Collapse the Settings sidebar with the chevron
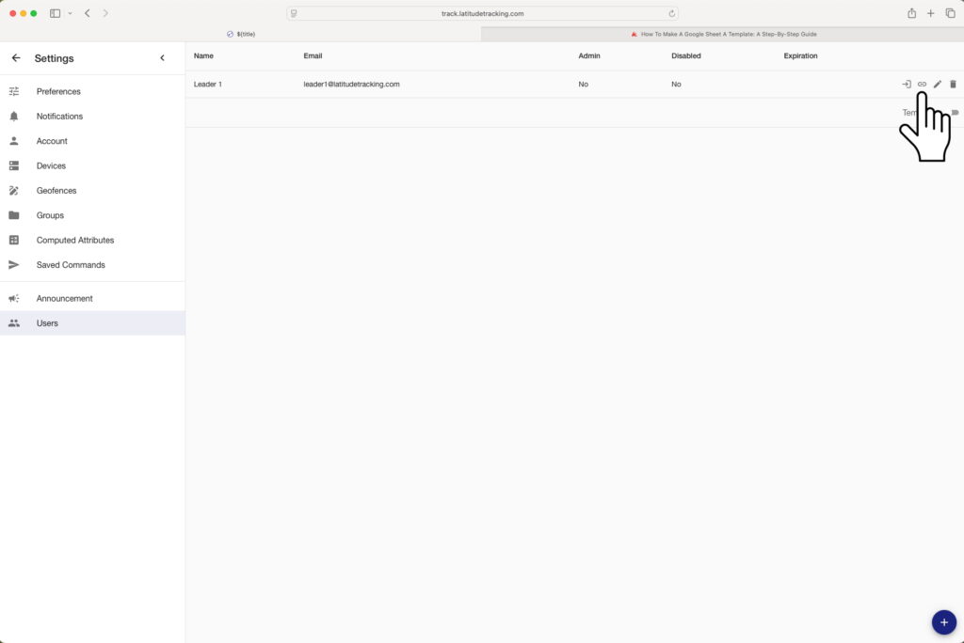The height and width of the screenshot is (643, 964). point(162,57)
